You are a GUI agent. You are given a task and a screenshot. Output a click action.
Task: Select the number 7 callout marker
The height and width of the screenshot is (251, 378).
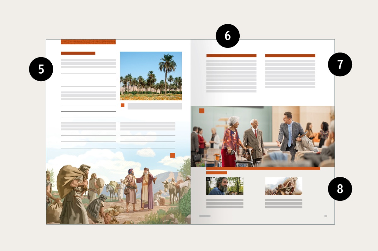pyautogui.click(x=340, y=64)
